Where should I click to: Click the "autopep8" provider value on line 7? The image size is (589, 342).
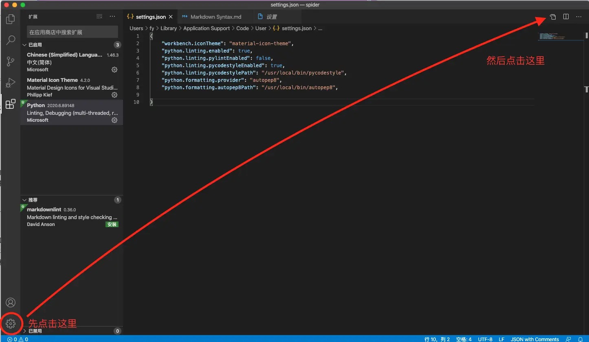[x=264, y=80]
